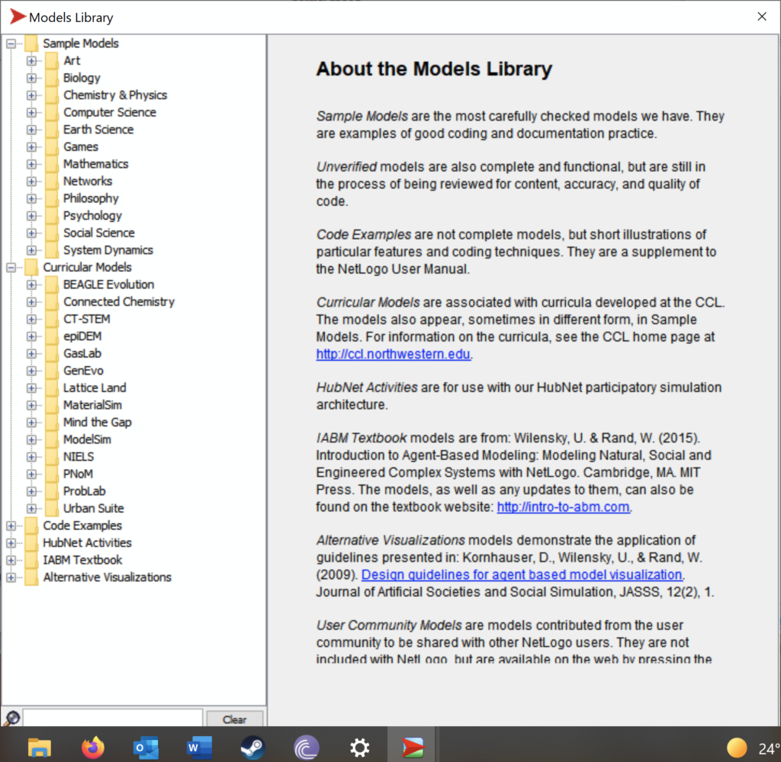Click NetLogo icon in the taskbar
781x762 pixels.
pyautogui.click(x=413, y=748)
